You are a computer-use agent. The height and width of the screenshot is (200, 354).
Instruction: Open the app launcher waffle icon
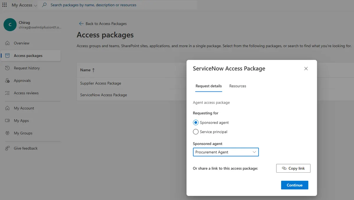pyautogui.click(x=4, y=5)
